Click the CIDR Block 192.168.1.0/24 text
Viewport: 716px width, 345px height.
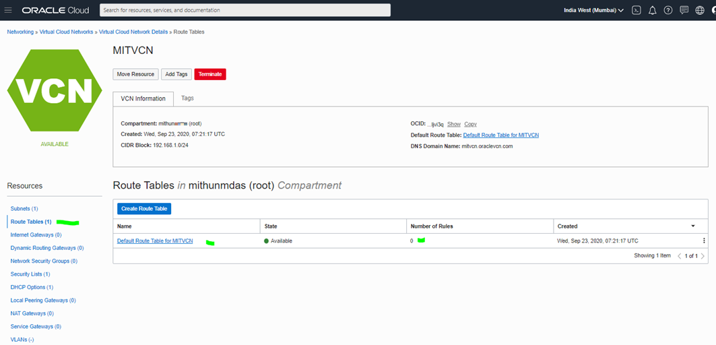click(x=153, y=145)
